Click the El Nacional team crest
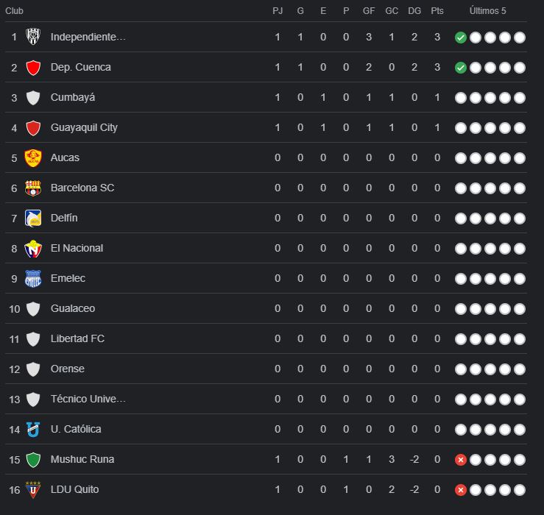 tap(32, 248)
